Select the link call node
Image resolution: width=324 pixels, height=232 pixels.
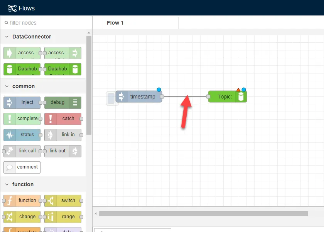coord(22,151)
